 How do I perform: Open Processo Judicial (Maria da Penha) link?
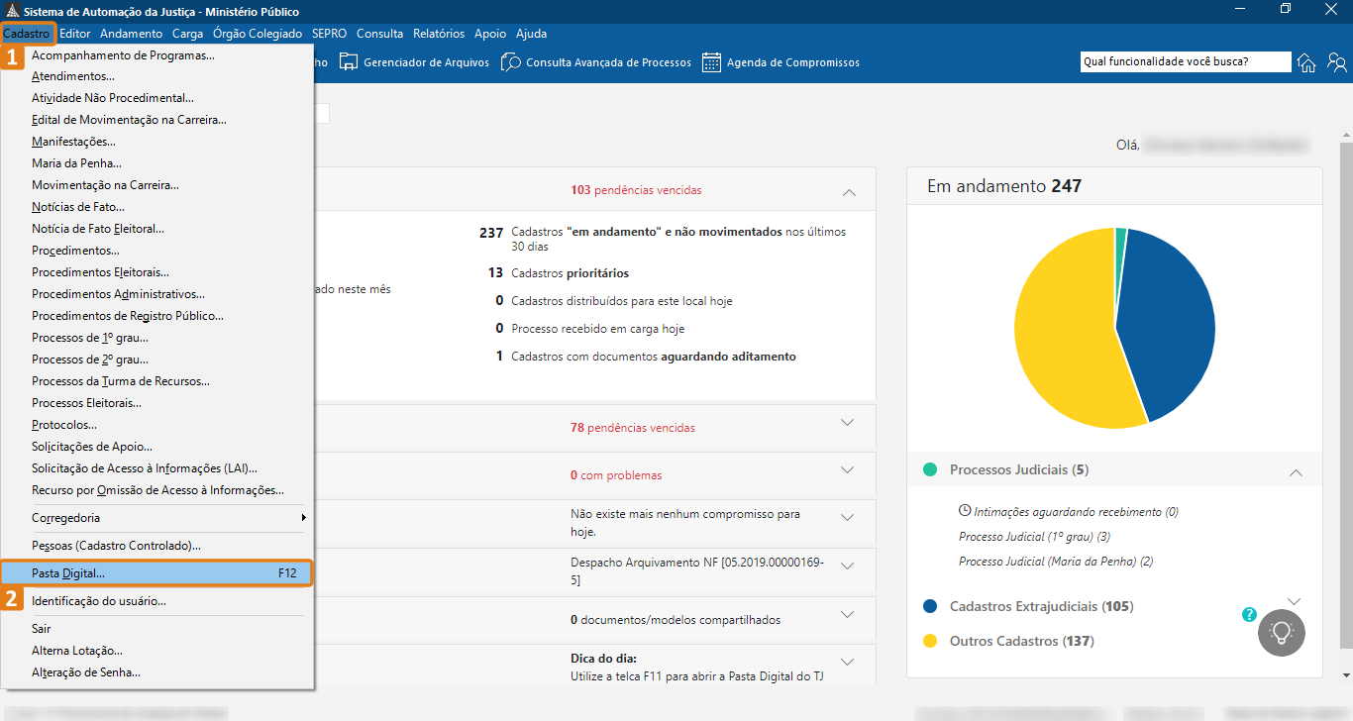click(x=1056, y=562)
